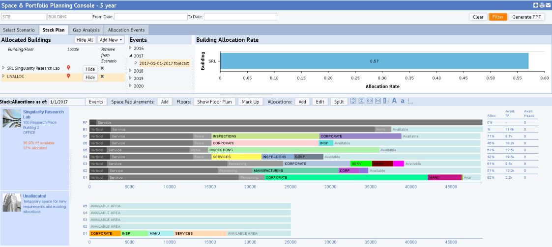Click the Generate PPT button
The width and height of the screenshot is (552, 247).
pyautogui.click(x=526, y=17)
